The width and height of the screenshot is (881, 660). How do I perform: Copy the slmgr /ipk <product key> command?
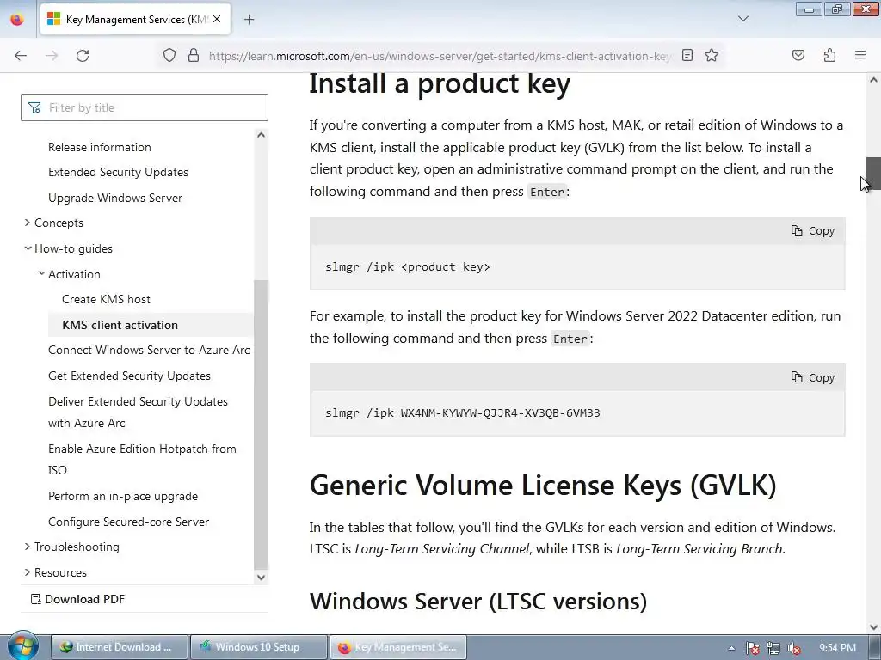(x=812, y=230)
